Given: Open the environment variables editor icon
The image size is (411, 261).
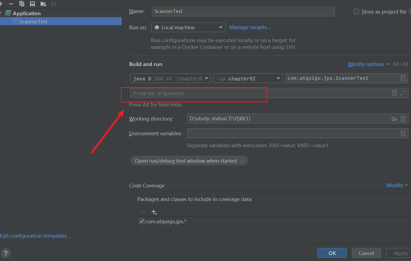Looking at the screenshot, I should click(x=403, y=133).
